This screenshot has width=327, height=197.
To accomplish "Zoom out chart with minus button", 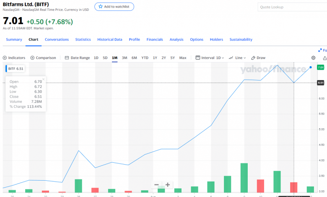I will pos(156,185).
